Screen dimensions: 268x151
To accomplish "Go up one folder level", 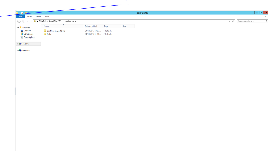I will click(31, 21).
